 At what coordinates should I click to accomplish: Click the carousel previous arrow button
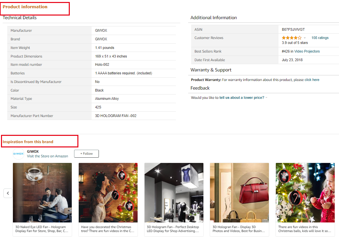8,193
